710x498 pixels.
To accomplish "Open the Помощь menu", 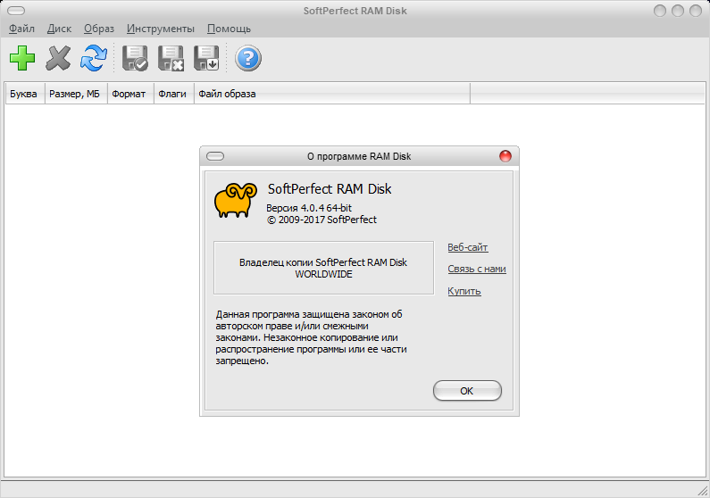I will (x=229, y=29).
